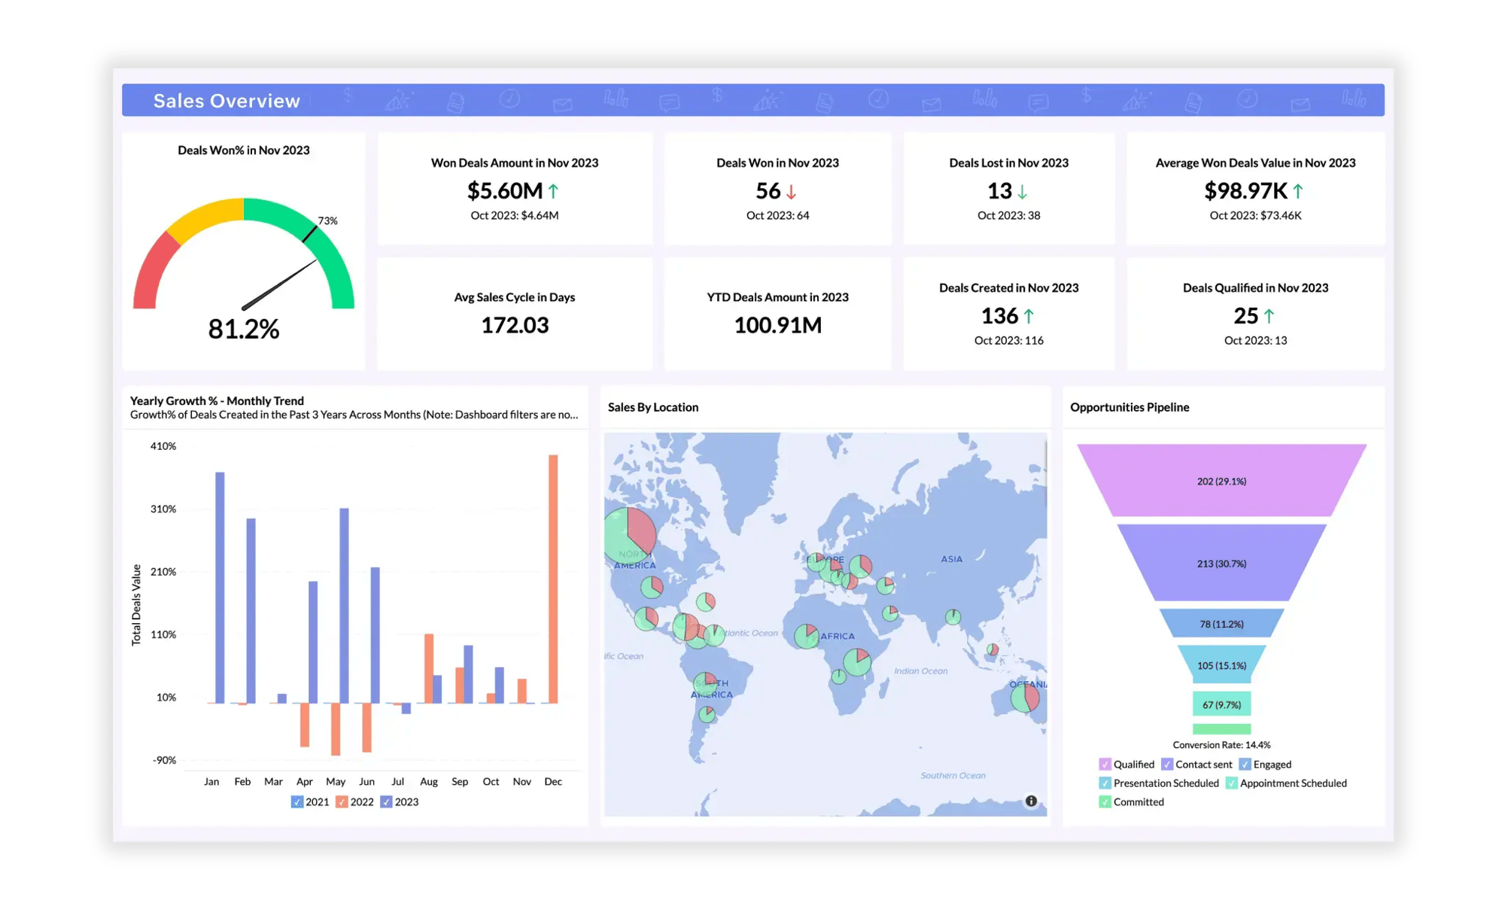Click the blue February bar

point(251,611)
